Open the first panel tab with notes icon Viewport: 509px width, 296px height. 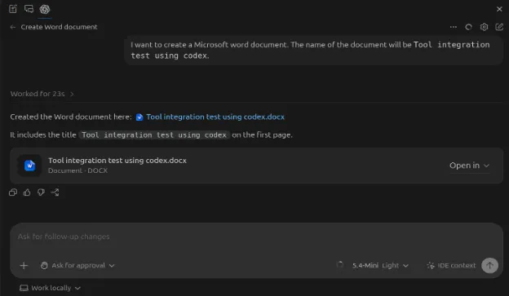coord(13,9)
